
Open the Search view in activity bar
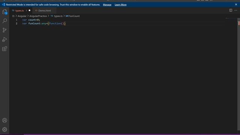(4, 21)
